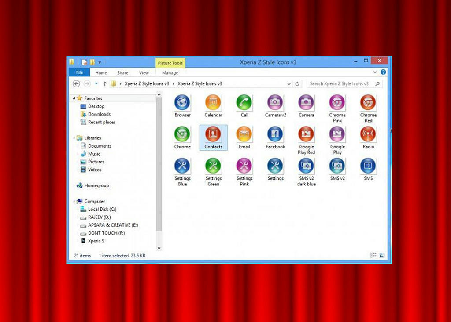The height and width of the screenshot is (322, 451).
Task: Select Libraries in navigation pane
Action: coord(92,138)
